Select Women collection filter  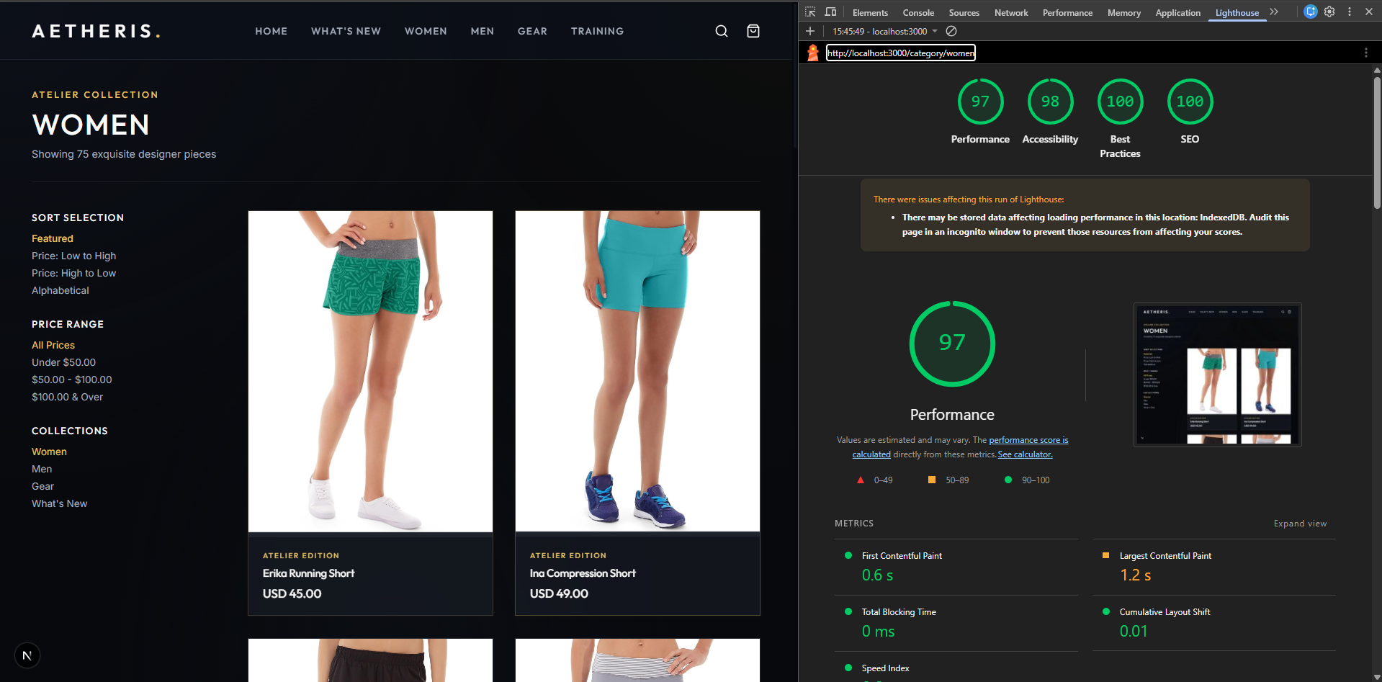(49, 452)
